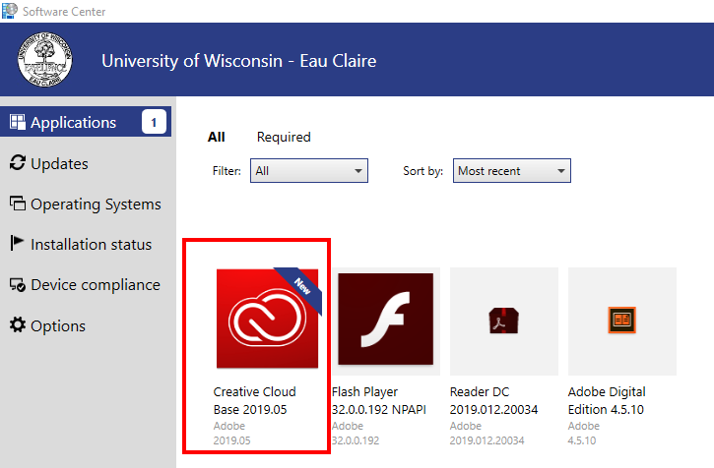Click the university seal logo
This screenshot has height=468, width=714.
coord(44,61)
